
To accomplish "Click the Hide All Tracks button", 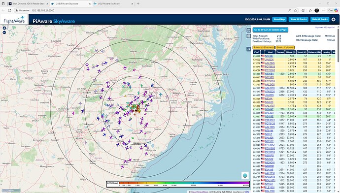I will point(320,19).
